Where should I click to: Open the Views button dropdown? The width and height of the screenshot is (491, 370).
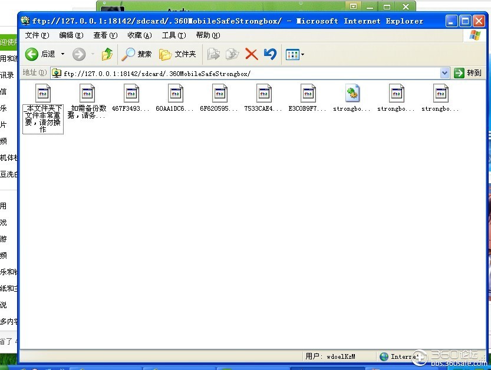[x=303, y=55]
